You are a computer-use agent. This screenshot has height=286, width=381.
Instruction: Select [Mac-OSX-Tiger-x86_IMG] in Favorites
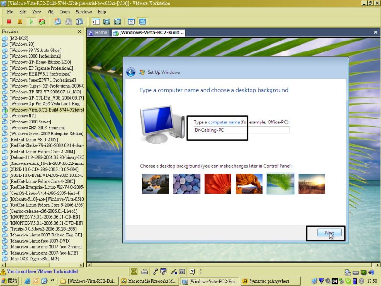coord(34,259)
